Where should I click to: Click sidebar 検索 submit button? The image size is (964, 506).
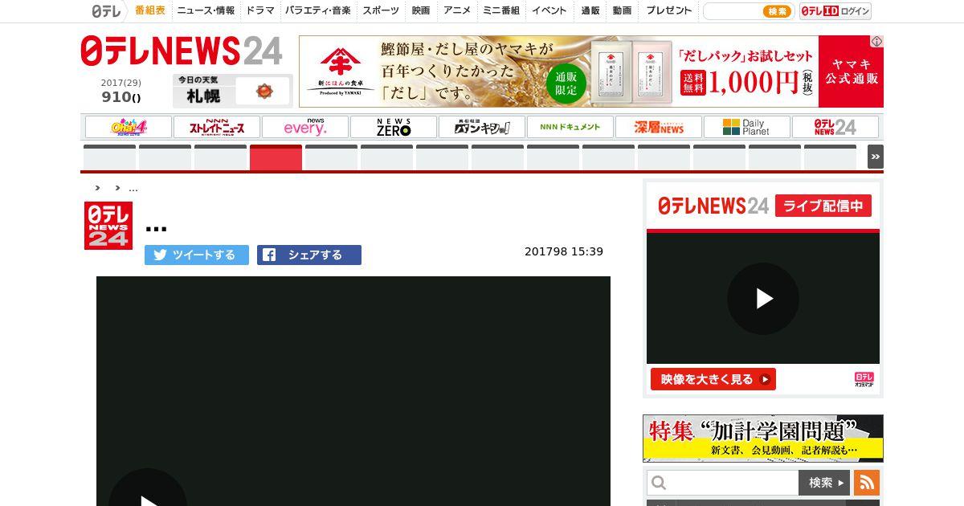824,483
